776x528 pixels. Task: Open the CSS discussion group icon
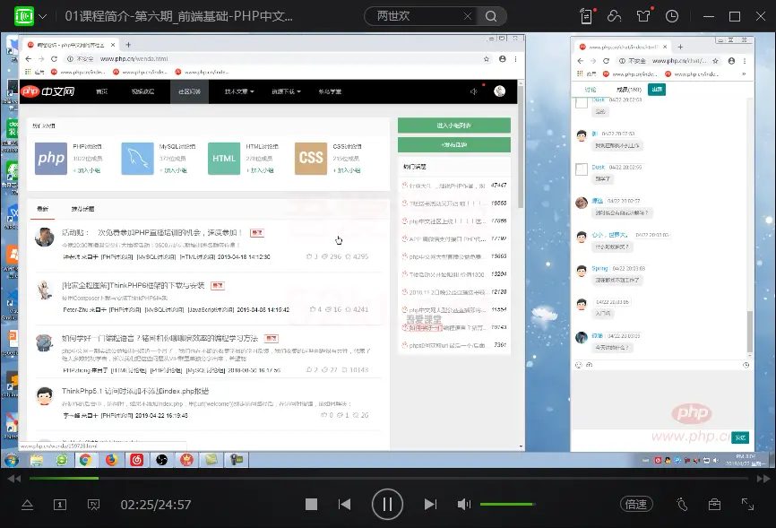click(311, 159)
